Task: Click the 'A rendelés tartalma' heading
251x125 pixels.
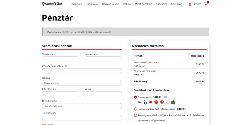Action: 148,46
